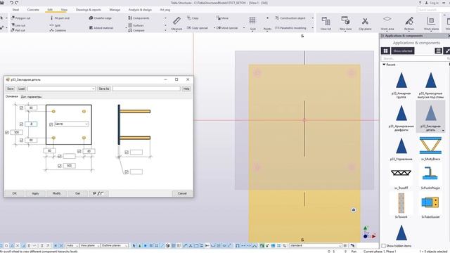Select the sv_TrussRT component

click(x=401, y=178)
